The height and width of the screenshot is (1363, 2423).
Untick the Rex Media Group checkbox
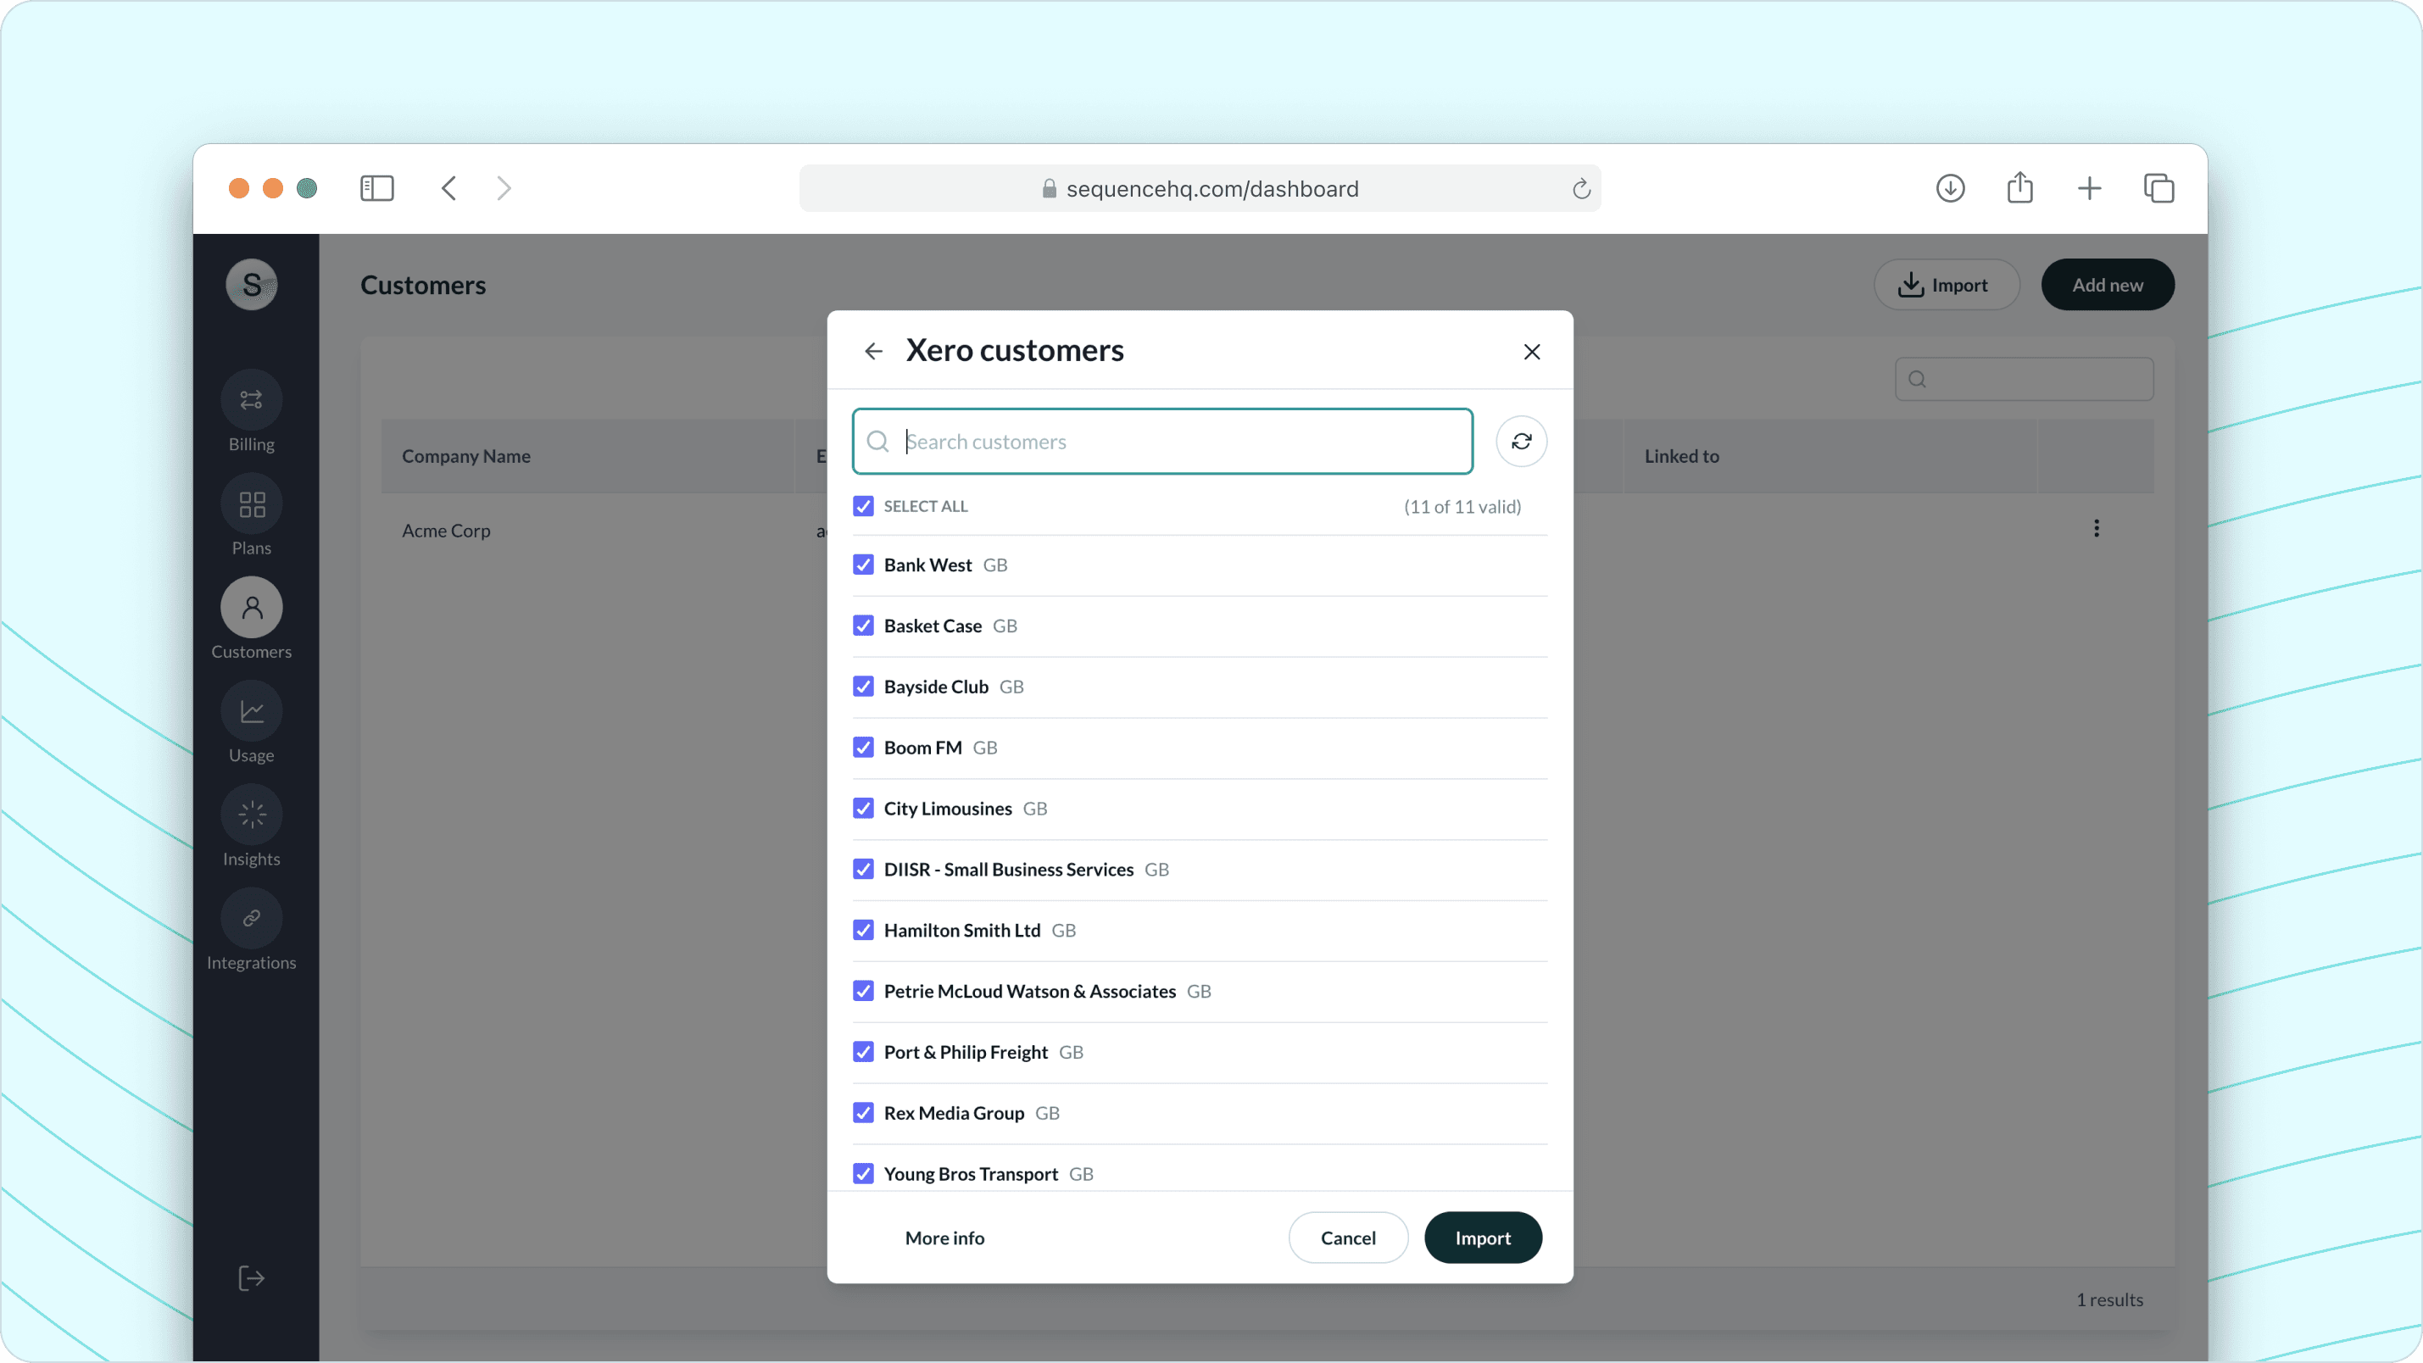coord(862,1113)
